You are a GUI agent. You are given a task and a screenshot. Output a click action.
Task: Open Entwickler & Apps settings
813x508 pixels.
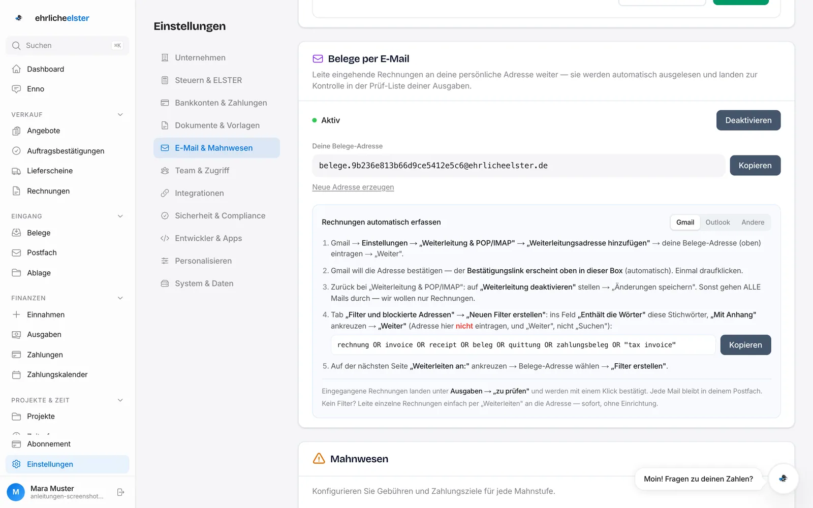pyautogui.click(x=216, y=238)
